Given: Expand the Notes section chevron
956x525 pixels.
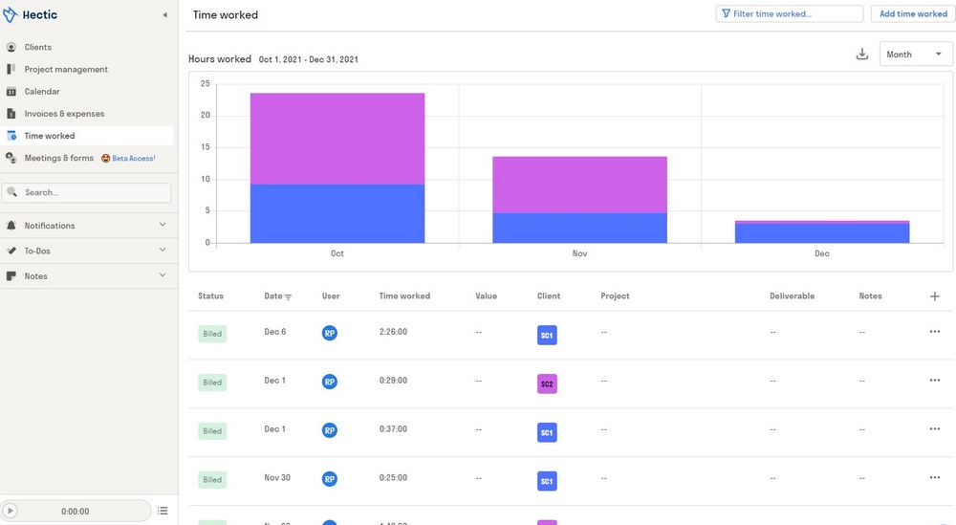Looking at the screenshot, I should (163, 275).
